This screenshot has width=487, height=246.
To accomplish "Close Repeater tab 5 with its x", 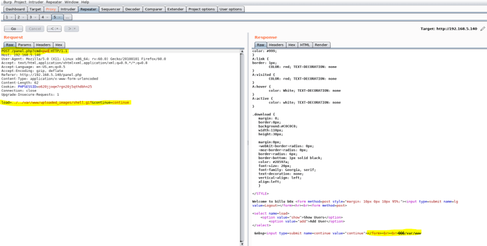I will 60,17.
